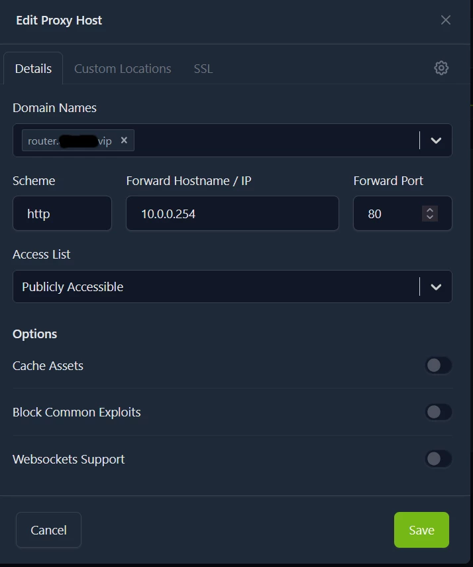Turn on Block Common Exploits
The image size is (473, 567).
coord(438,412)
